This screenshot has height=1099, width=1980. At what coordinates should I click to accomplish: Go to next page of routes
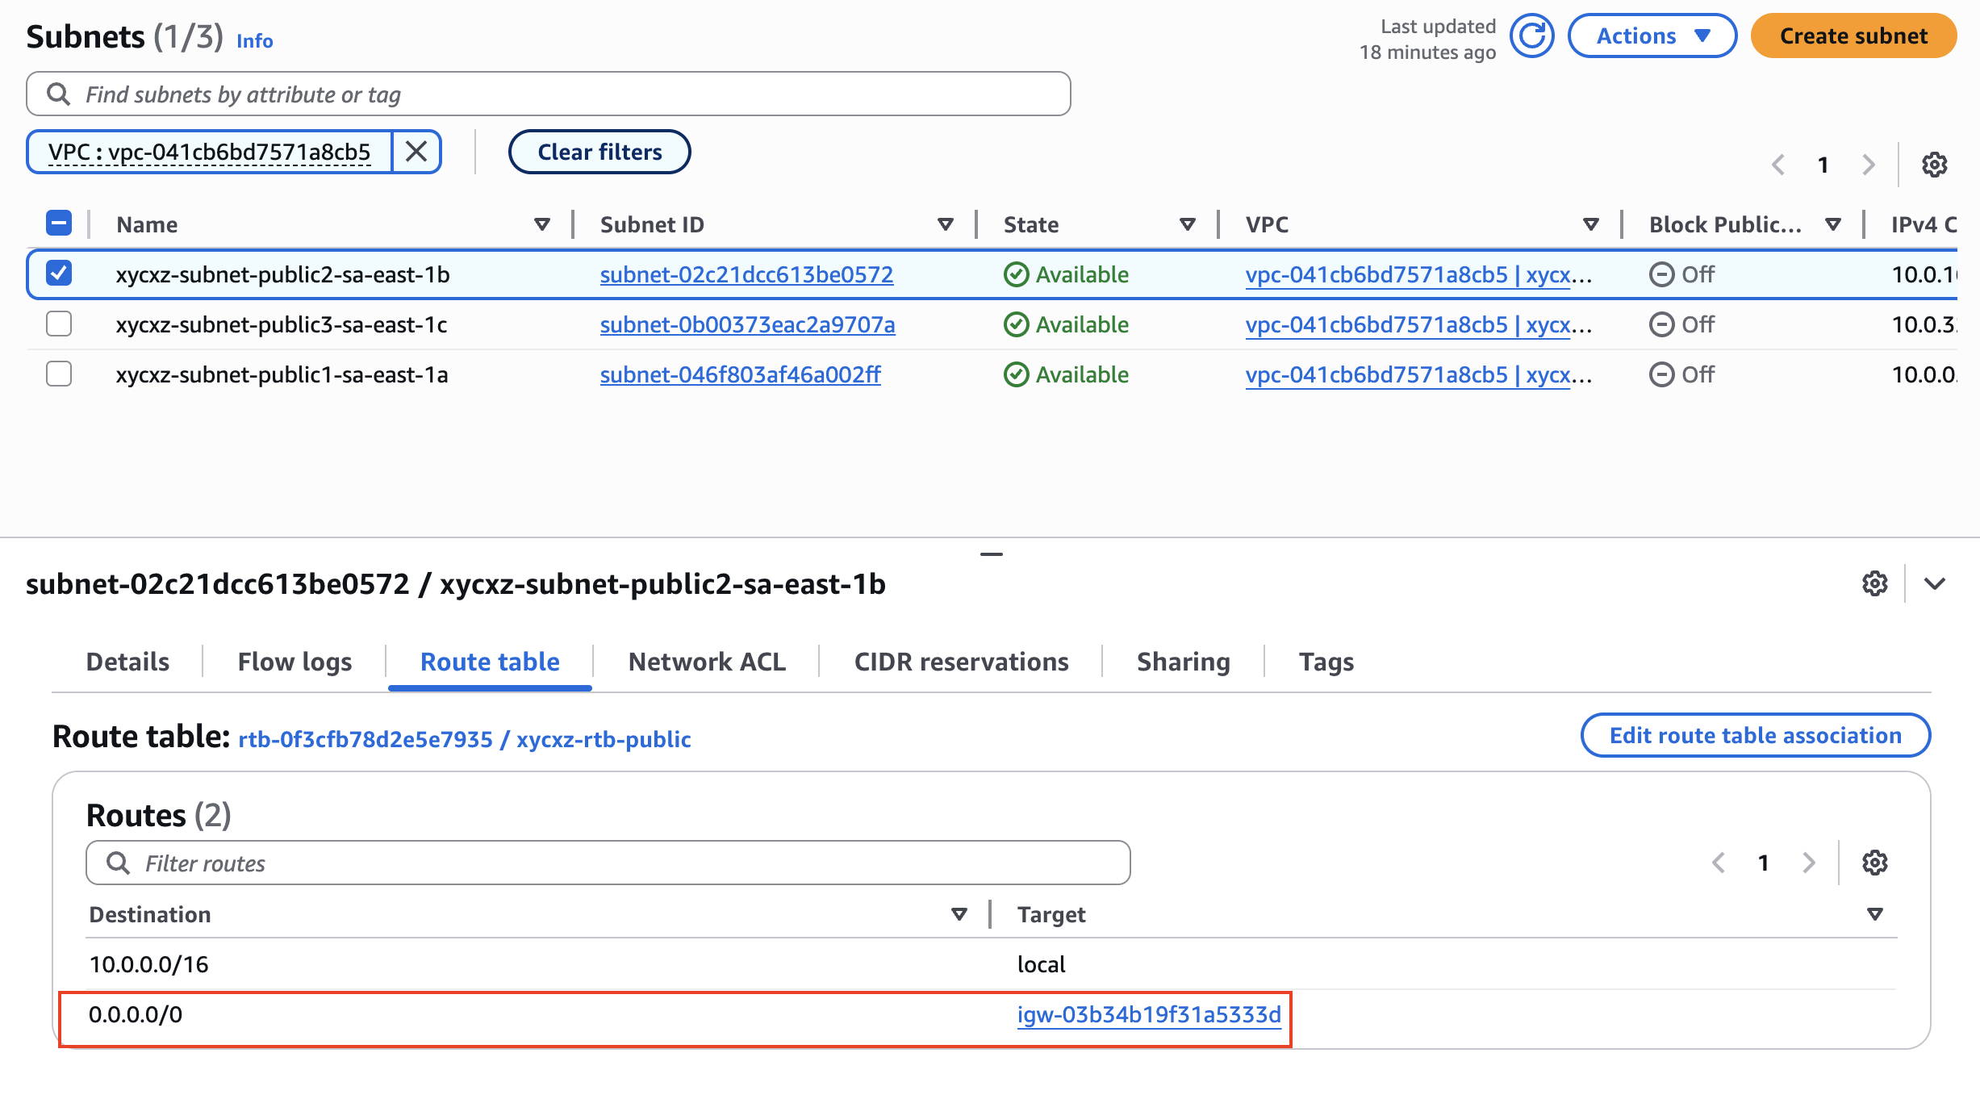click(1809, 863)
